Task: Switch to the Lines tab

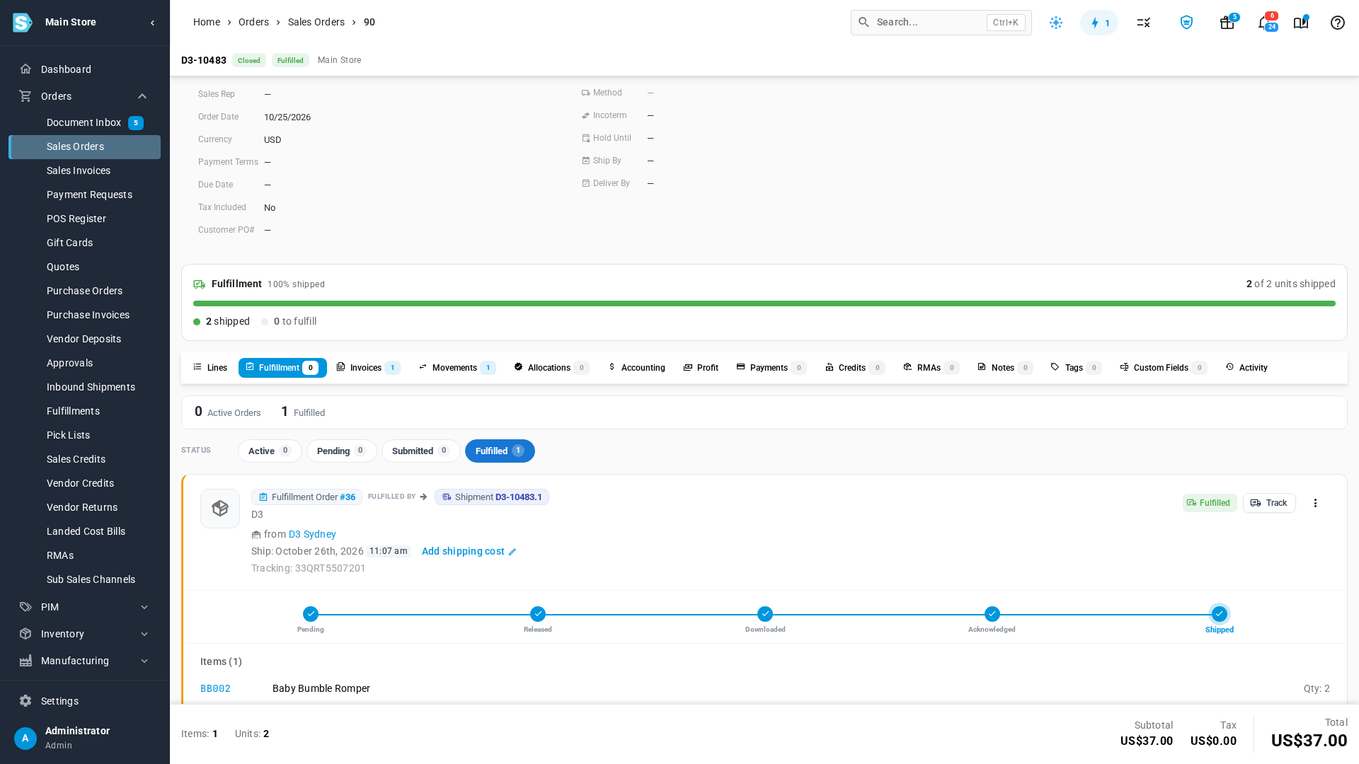Action: pyautogui.click(x=210, y=368)
